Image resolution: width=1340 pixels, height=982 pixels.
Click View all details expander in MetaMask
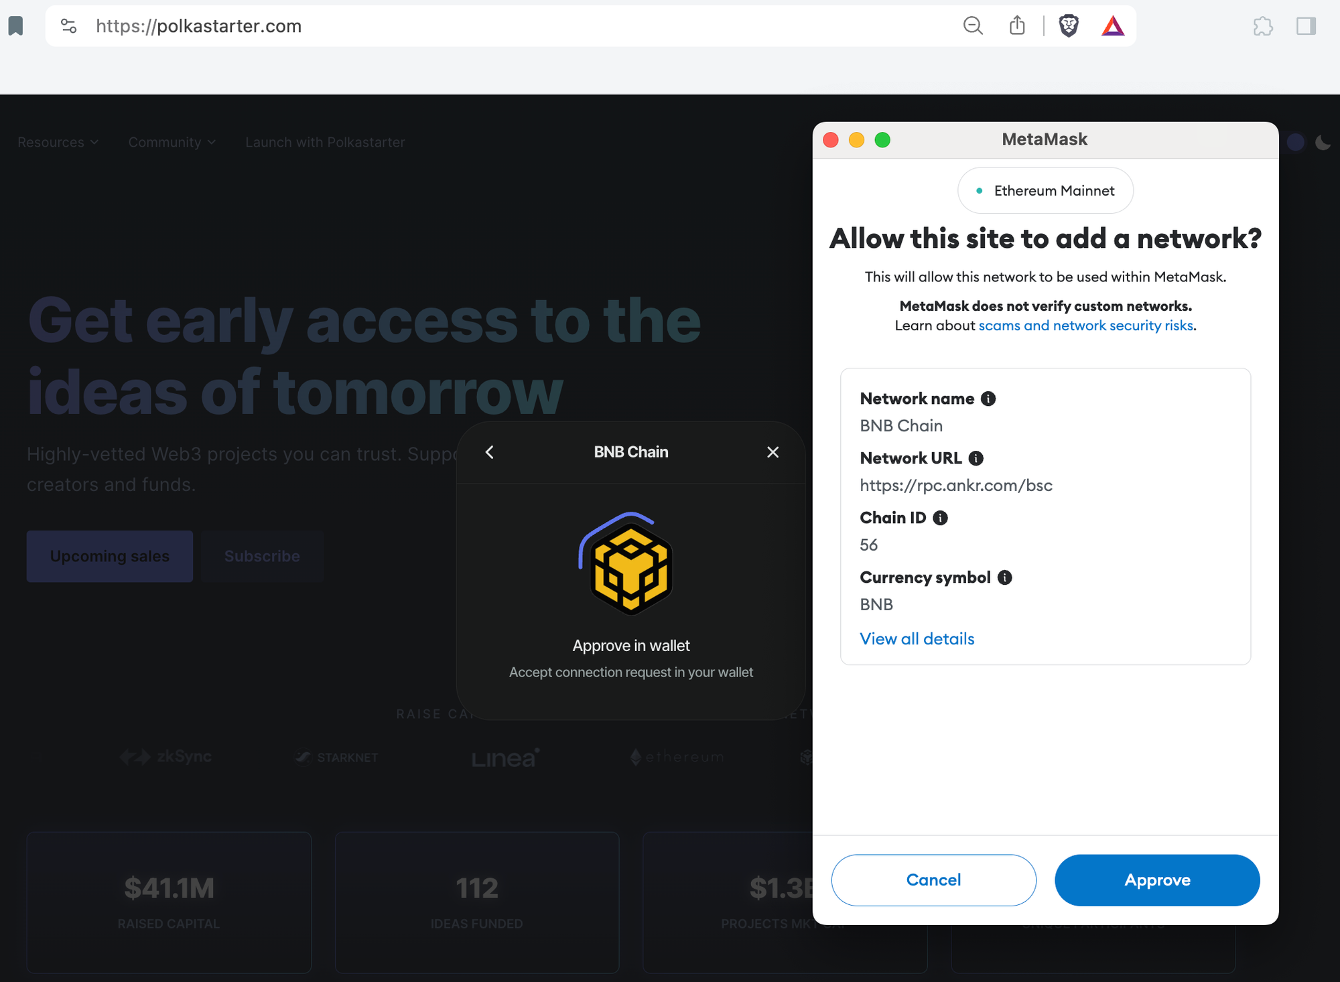tap(917, 639)
